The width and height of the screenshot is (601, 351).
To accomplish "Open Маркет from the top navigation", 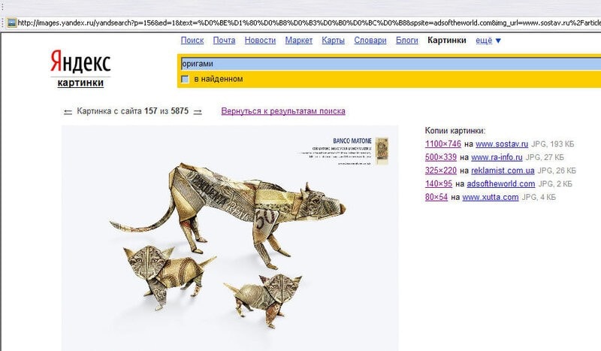I will (x=299, y=41).
